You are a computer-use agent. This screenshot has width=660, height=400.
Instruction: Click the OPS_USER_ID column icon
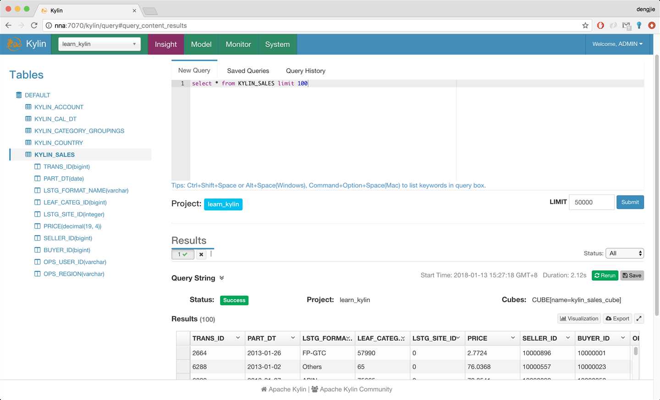point(38,262)
